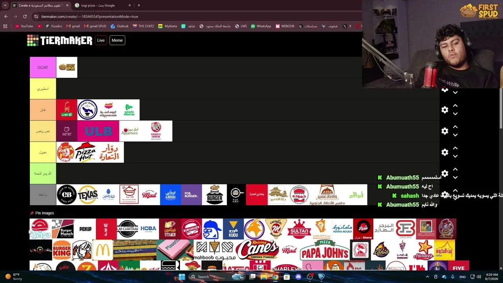Select the Smell Burger logo

coord(215,195)
